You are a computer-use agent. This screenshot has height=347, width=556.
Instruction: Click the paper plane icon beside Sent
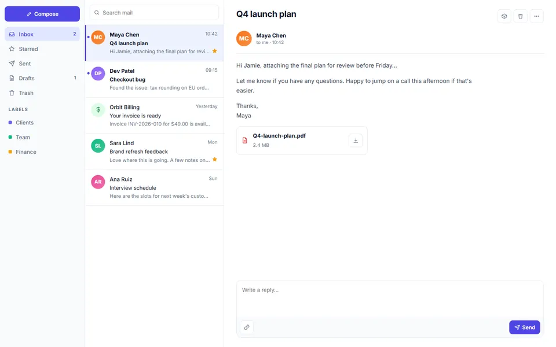(x=12, y=64)
